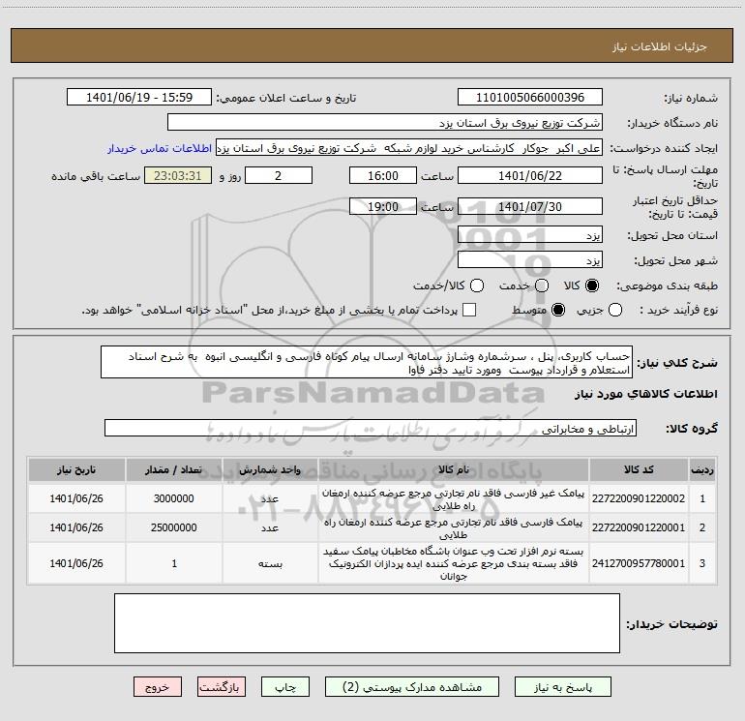Select the خدمت radio button
Viewport: 745px width, 721px height.
[542, 285]
